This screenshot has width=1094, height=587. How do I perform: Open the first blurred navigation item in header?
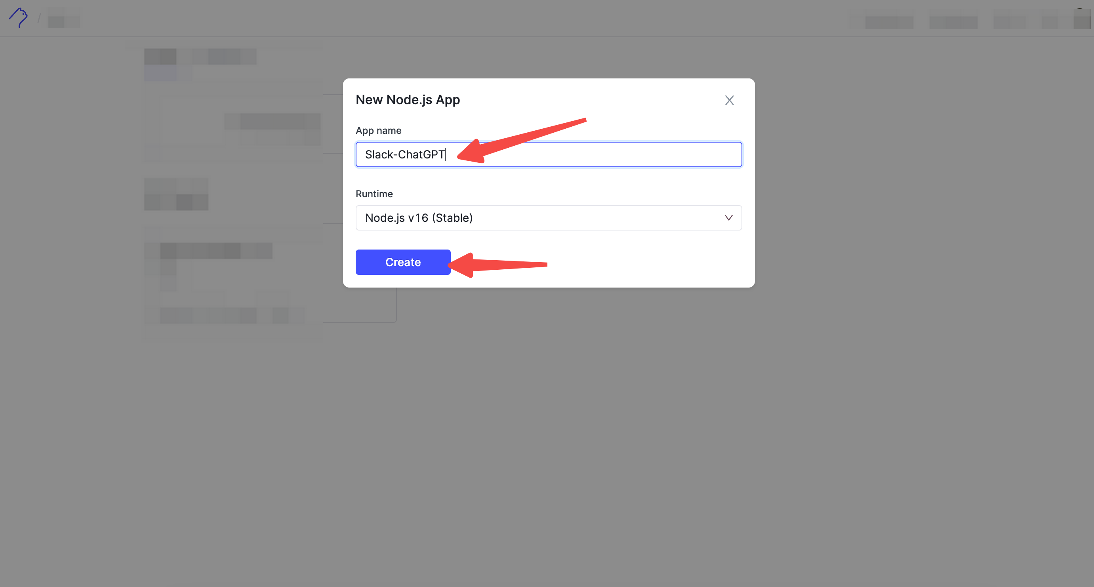[x=889, y=22]
